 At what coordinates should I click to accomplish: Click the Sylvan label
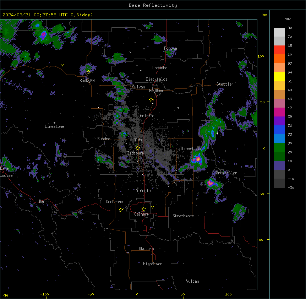[x=138, y=87]
